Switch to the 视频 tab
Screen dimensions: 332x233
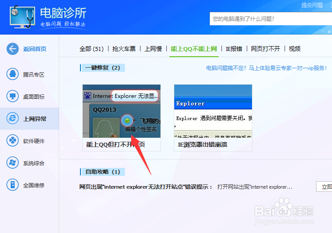point(295,49)
